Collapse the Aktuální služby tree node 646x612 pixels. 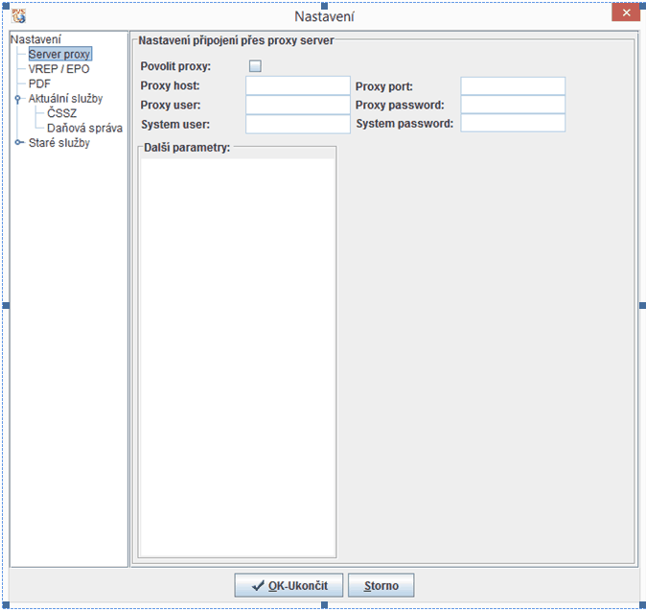coord(17,98)
